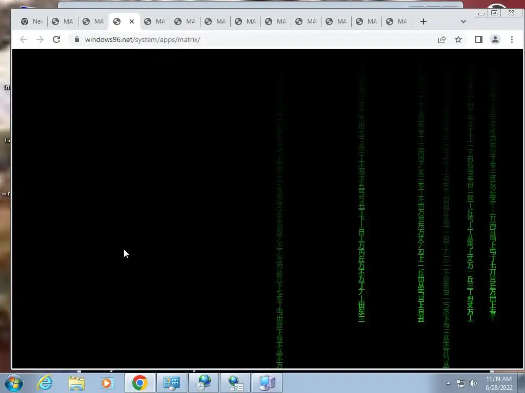
Task: Open the volume speaker tray icon
Action: pos(473,383)
